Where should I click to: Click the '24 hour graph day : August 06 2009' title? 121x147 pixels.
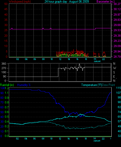67,2
